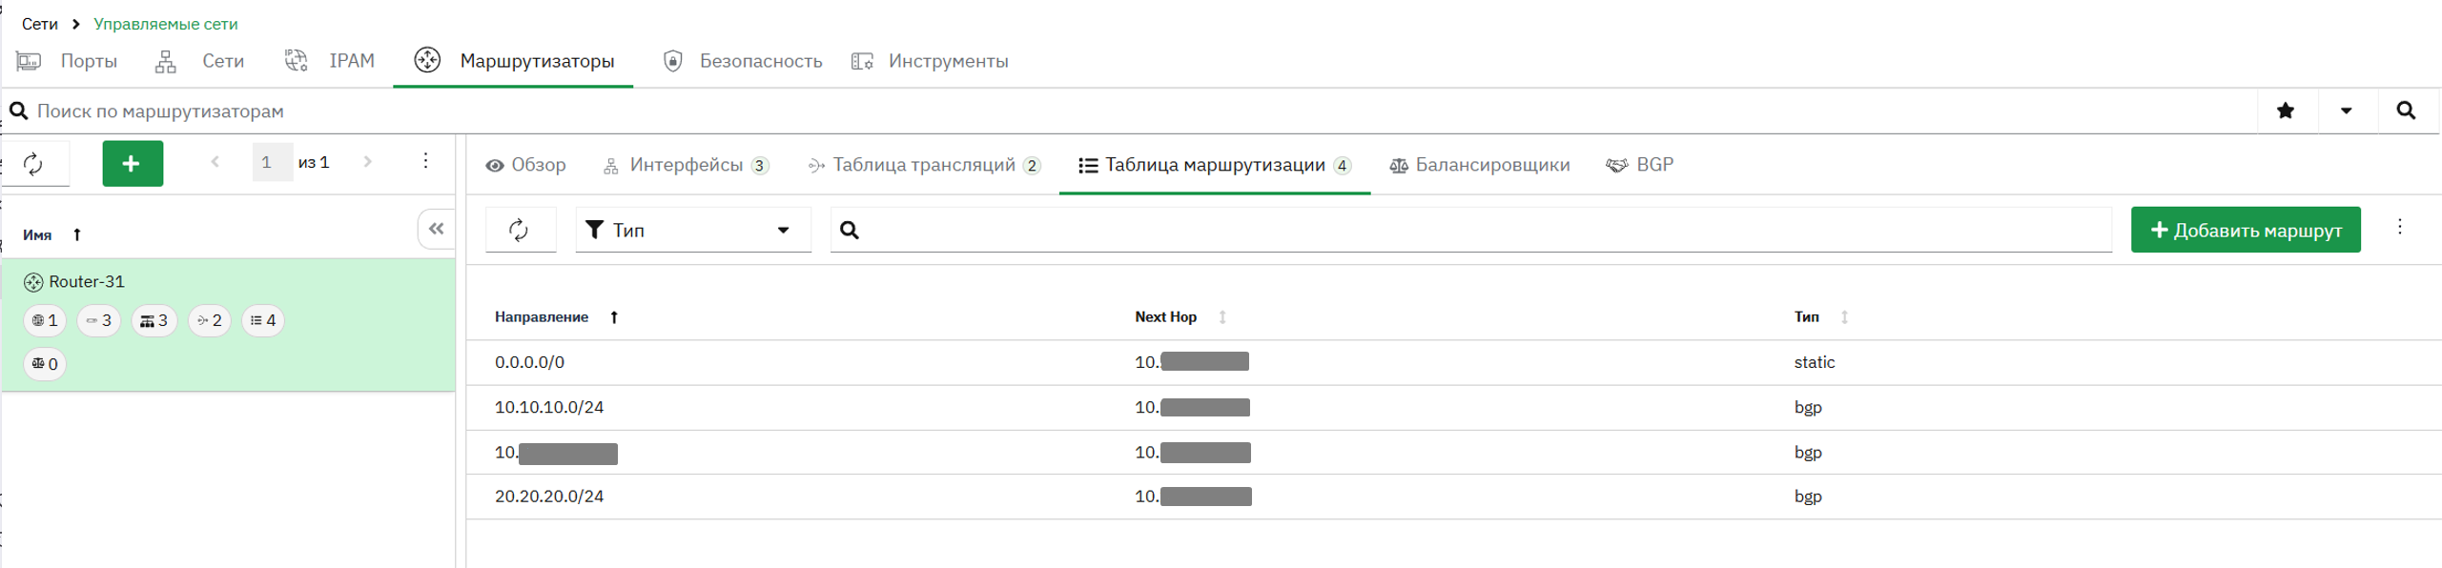The image size is (2442, 568).
Task: Collapse the router list panel
Action: pos(437,229)
